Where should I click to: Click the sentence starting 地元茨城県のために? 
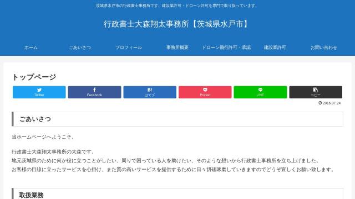(x=166, y=161)
